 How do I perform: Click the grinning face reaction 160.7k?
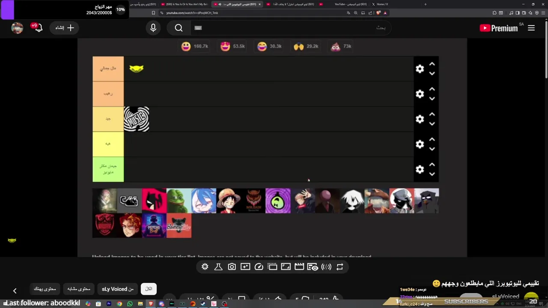tap(194, 46)
